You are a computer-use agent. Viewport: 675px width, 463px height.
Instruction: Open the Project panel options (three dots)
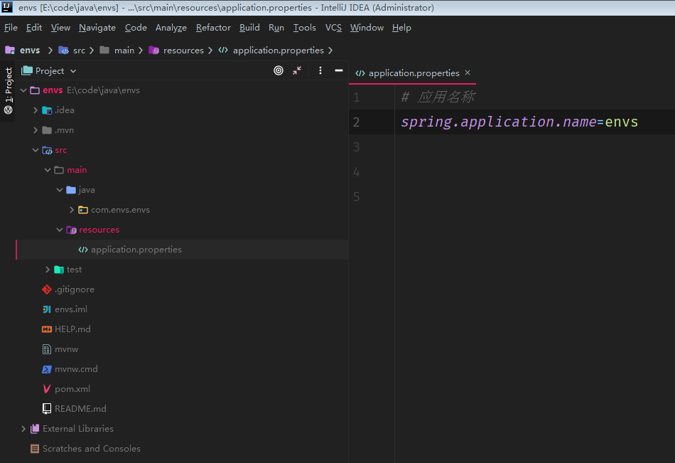coord(320,70)
